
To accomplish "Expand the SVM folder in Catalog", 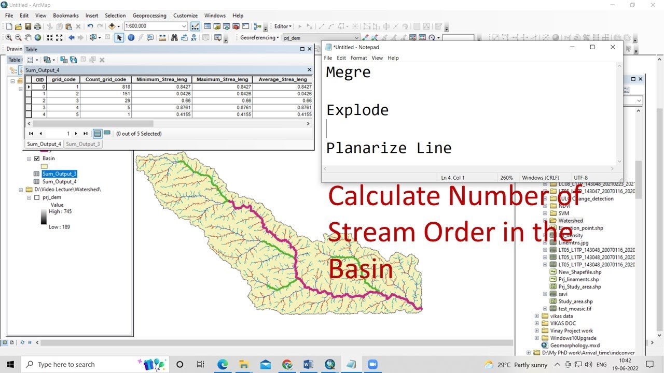I will click(545, 213).
